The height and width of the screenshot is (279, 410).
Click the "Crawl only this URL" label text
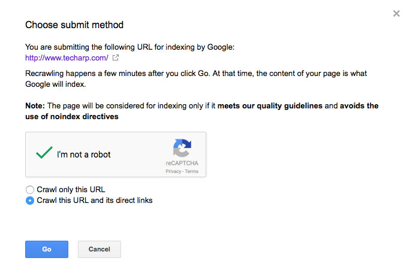click(x=71, y=190)
